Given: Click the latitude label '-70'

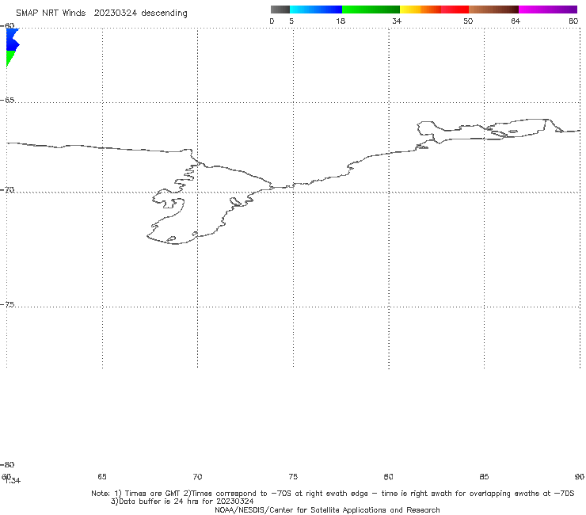Looking at the screenshot, I should click(x=7, y=190).
